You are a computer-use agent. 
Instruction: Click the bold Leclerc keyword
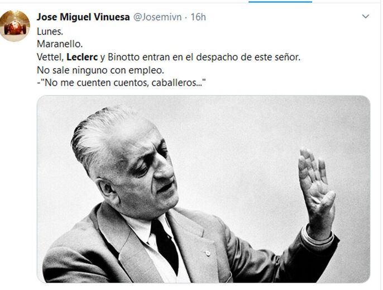tap(82, 57)
